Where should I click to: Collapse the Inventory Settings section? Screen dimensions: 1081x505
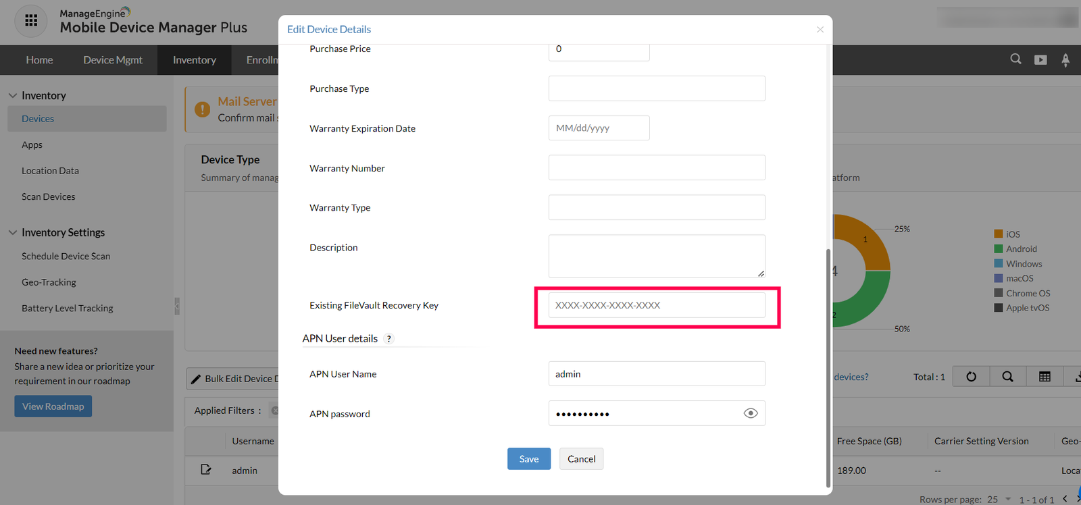tap(12, 232)
